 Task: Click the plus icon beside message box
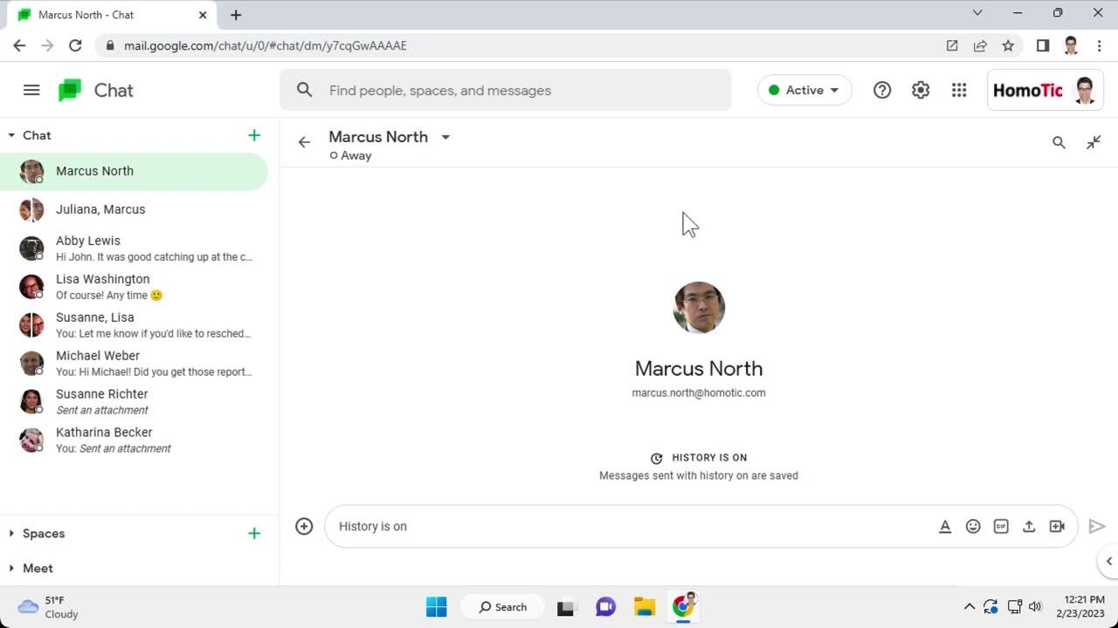pos(304,526)
